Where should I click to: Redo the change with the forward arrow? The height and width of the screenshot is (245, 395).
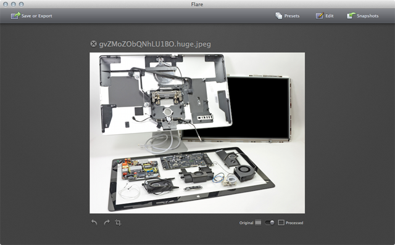107,222
